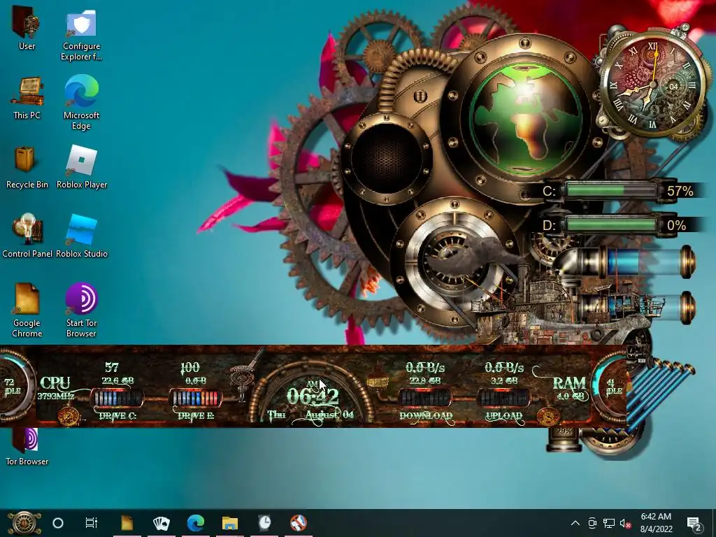Select the Start Tor Browser shortcut

pos(81,310)
